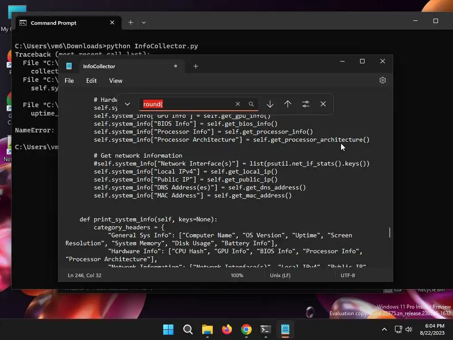Screen dimensions: 453x340
Task: Click the get_bios_info() line
Action: 185,124
